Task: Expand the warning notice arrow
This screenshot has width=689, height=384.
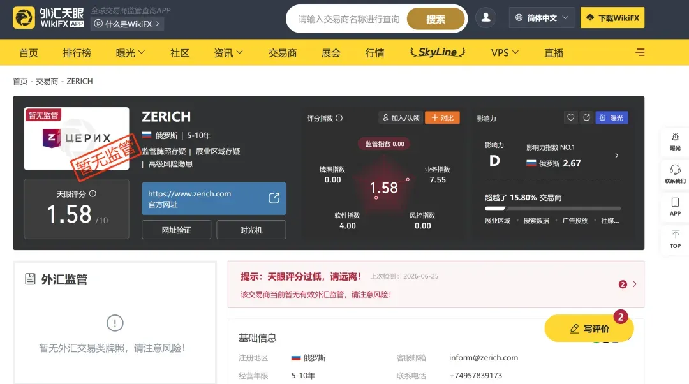Action: click(x=635, y=284)
